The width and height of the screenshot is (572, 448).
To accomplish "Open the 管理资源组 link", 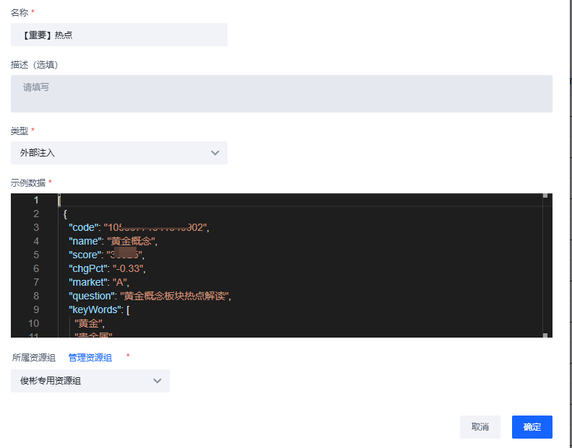I will (90, 358).
